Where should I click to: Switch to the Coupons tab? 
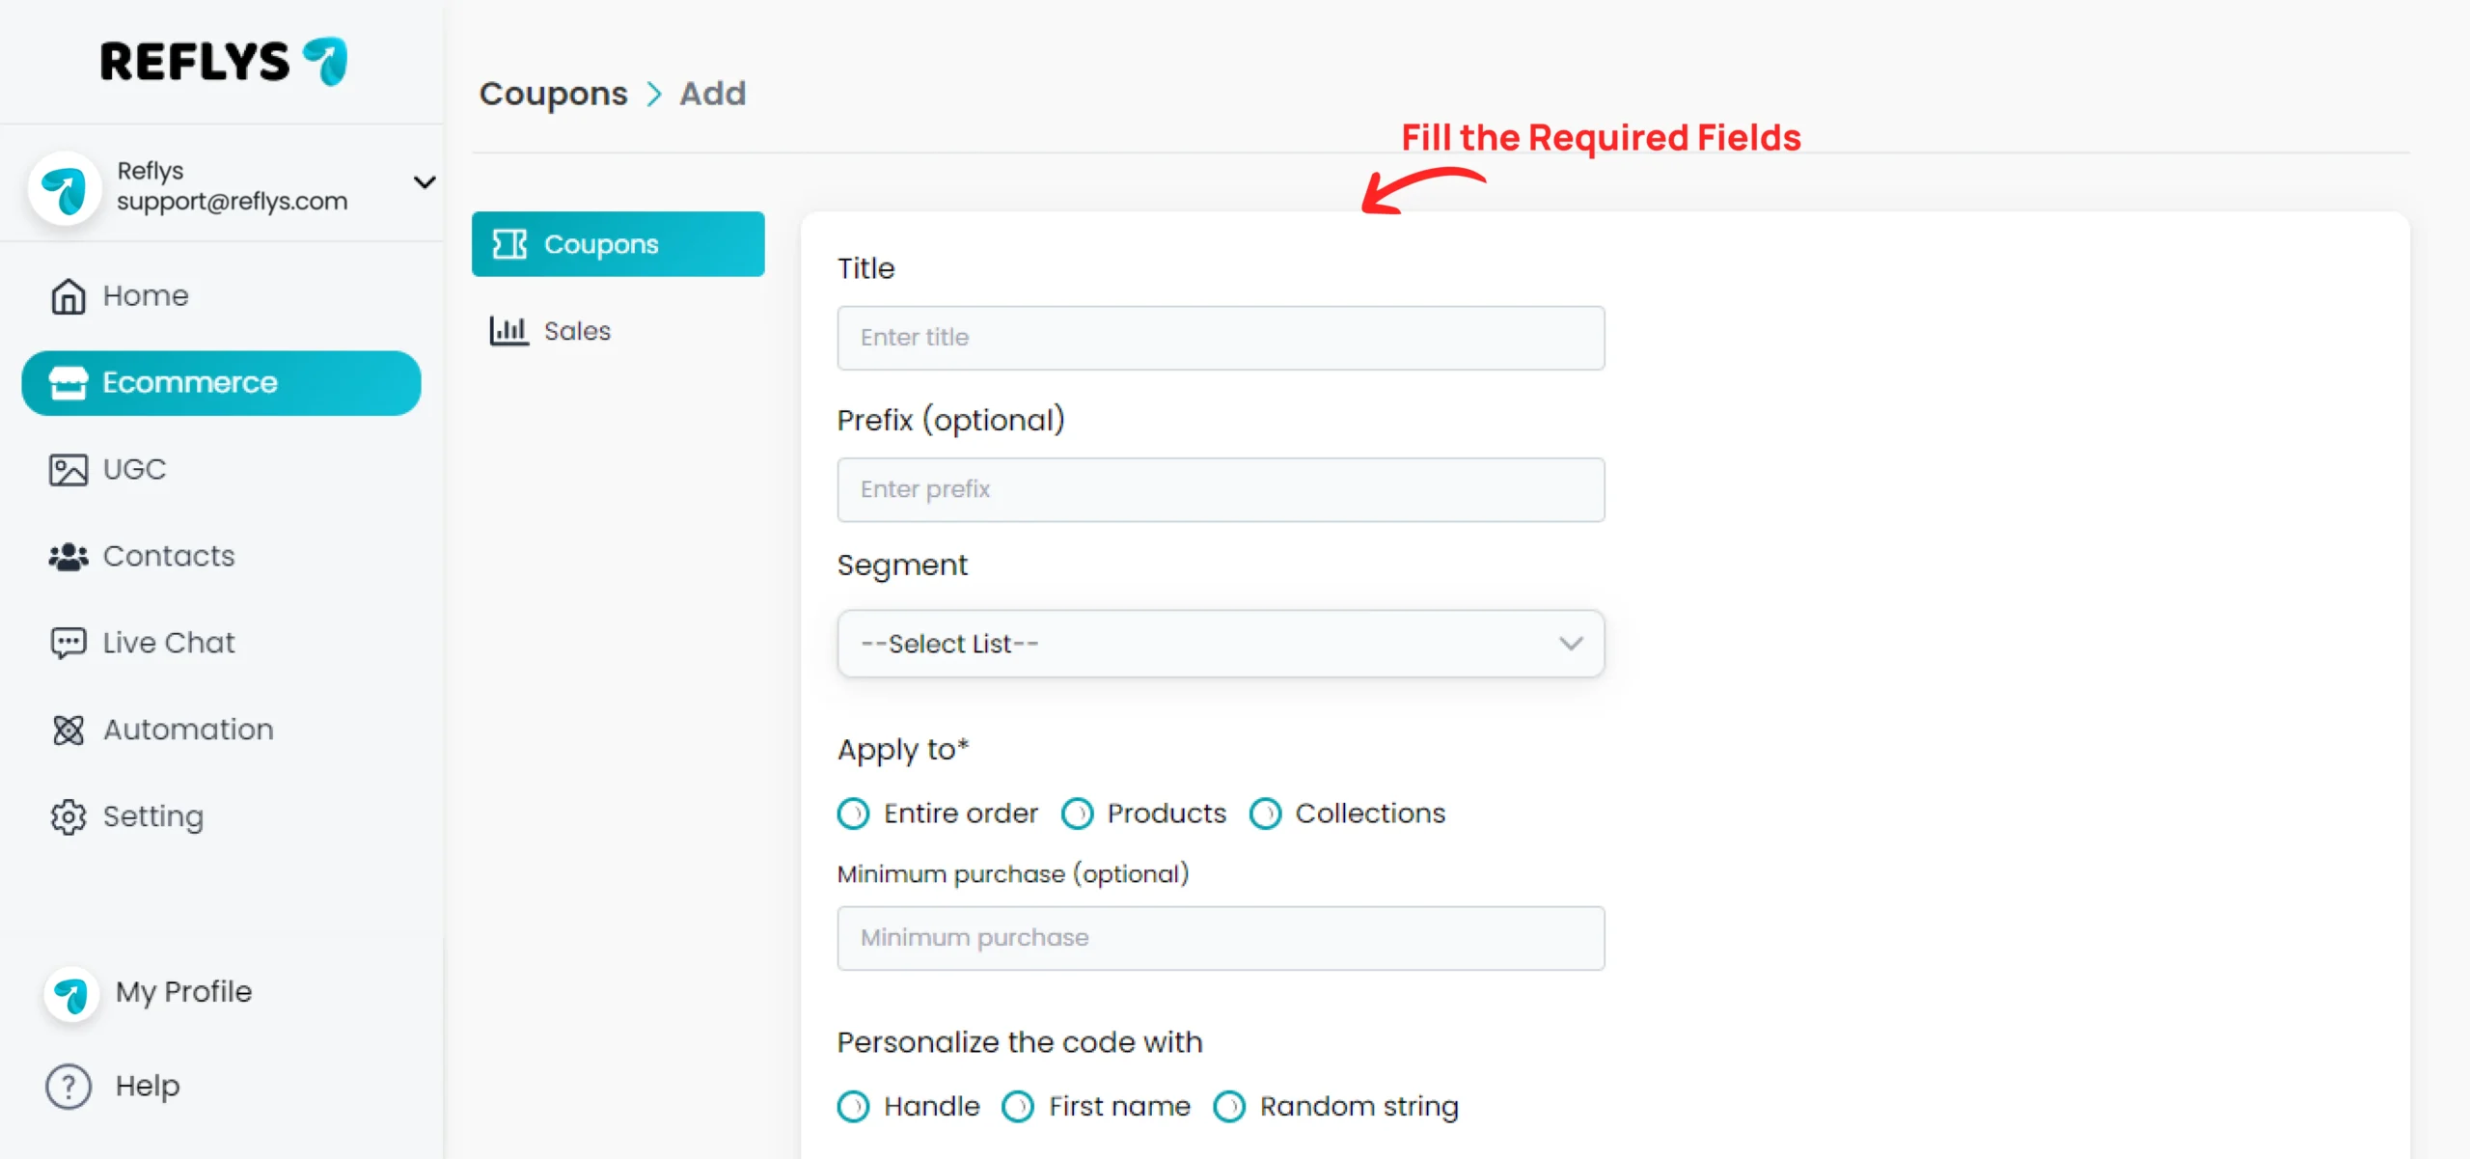pyautogui.click(x=617, y=244)
